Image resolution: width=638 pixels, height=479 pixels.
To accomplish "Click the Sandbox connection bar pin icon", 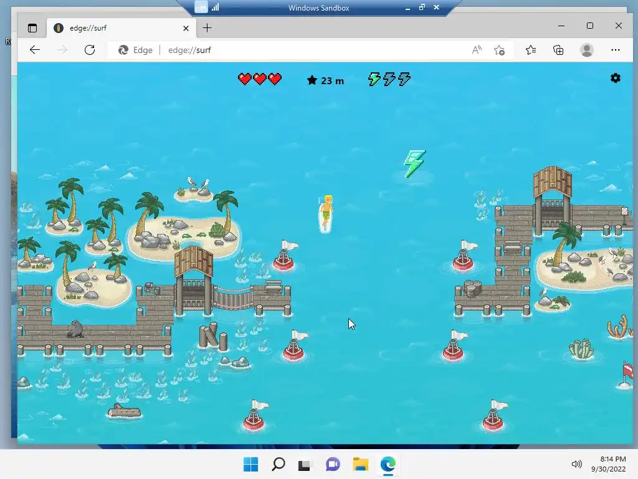I will pyautogui.click(x=201, y=7).
